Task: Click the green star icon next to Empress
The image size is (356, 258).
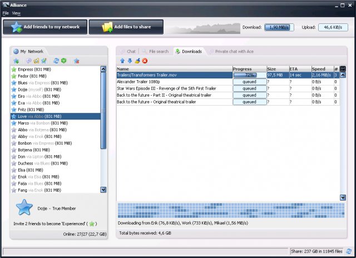Action: click(x=14, y=69)
